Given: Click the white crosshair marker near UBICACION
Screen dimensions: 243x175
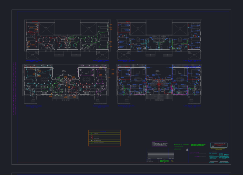Looking at the screenshot, I should click(187, 150).
